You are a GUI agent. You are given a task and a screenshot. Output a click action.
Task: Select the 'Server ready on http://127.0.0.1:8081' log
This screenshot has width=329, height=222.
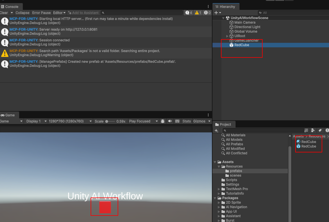coord(106,32)
